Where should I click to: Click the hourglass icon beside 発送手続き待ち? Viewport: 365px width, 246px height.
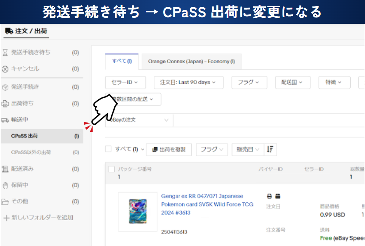(x=5, y=53)
